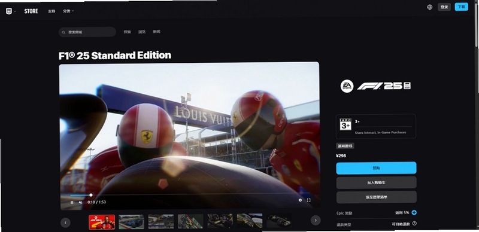Click the question mark icon by refund type

pos(414,224)
